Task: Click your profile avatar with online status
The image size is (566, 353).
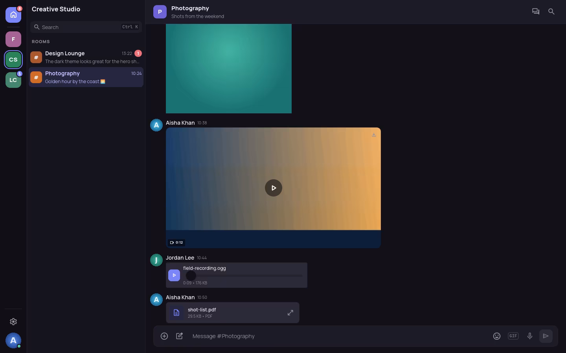Action: [13, 340]
